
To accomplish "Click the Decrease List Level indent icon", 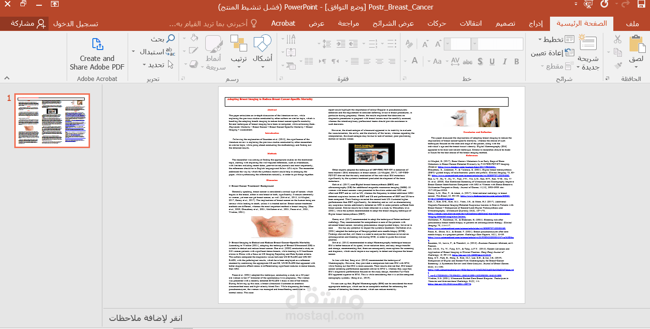I will tap(353, 43).
